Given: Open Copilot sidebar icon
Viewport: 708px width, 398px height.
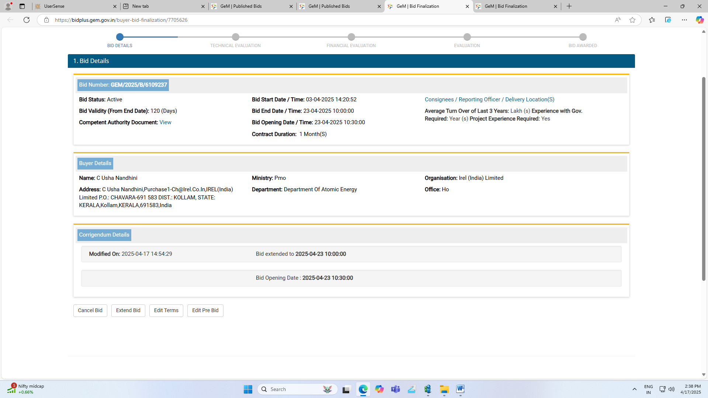Looking at the screenshot, I should point(700,20).
